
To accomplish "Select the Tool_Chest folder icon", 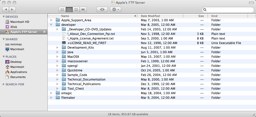I will 64,89.
